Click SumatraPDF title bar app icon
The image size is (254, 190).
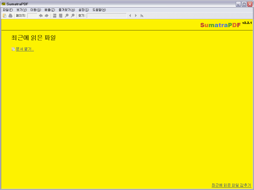click(3, 4)
